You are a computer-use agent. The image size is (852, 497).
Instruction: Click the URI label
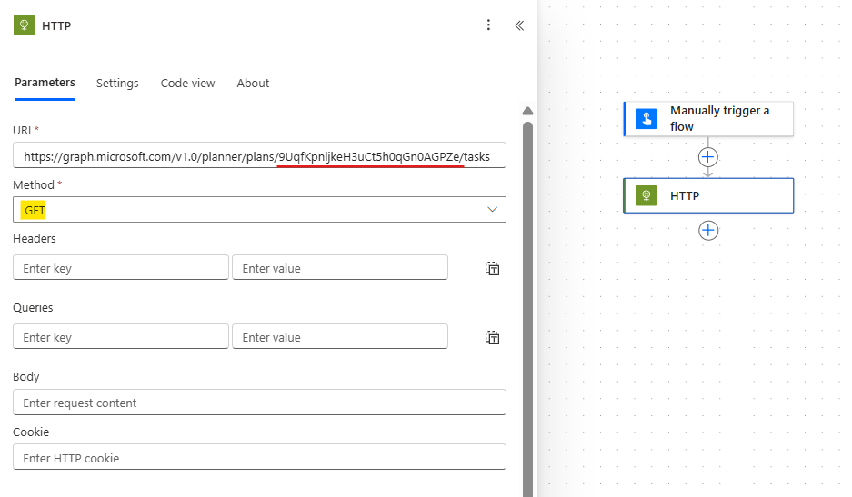[x=22, y=130]
